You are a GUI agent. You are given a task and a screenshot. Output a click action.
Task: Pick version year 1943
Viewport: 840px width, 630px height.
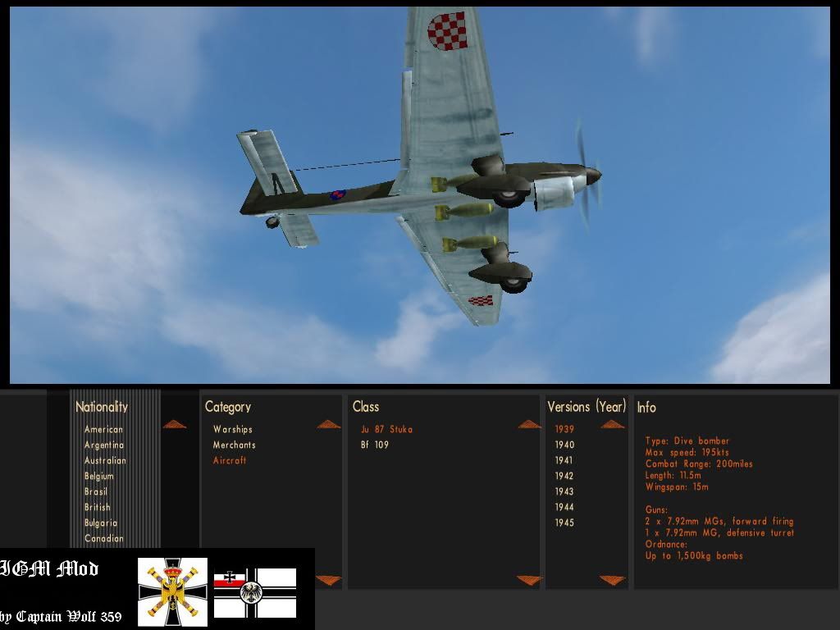564,491
